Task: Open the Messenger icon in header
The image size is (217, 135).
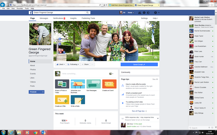Action: (144, 12)
